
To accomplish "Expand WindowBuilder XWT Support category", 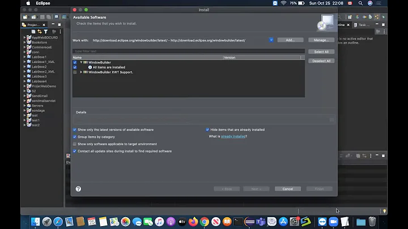I will [81, 72].
